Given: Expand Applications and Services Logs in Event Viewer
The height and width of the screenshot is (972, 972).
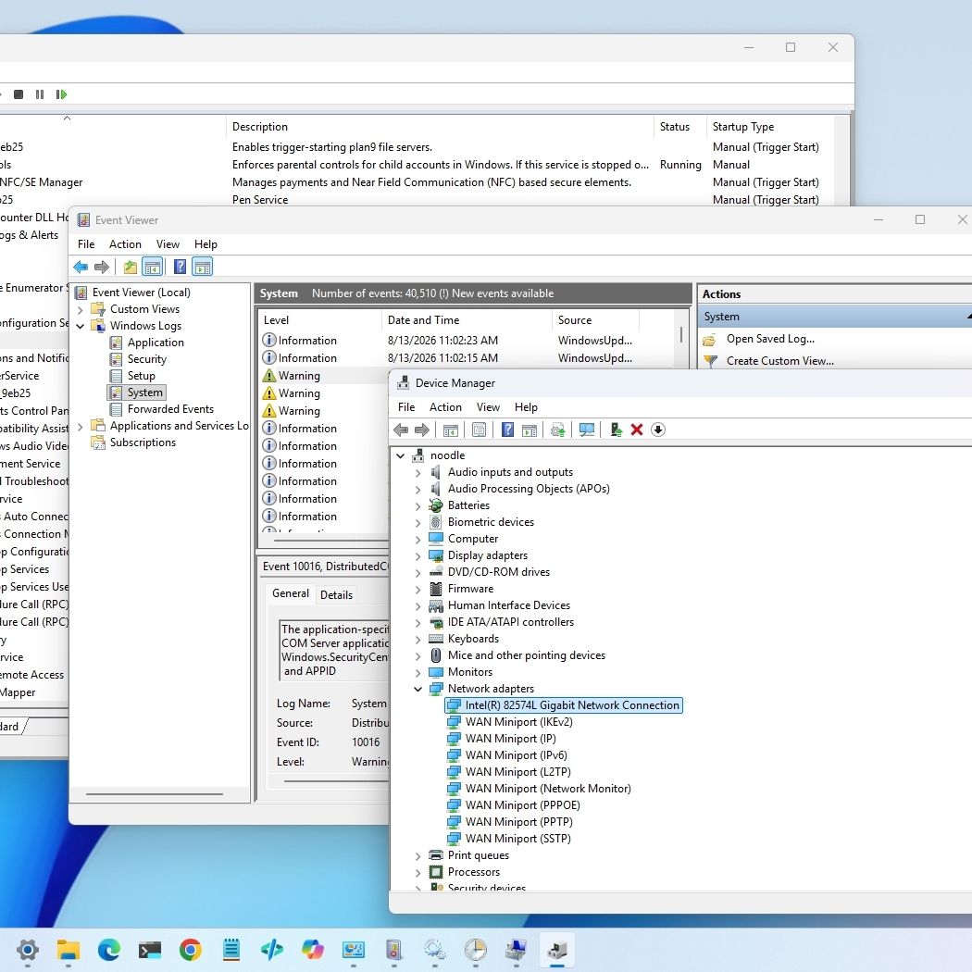Looking at the screenshot, I should (x=80, y=427).
